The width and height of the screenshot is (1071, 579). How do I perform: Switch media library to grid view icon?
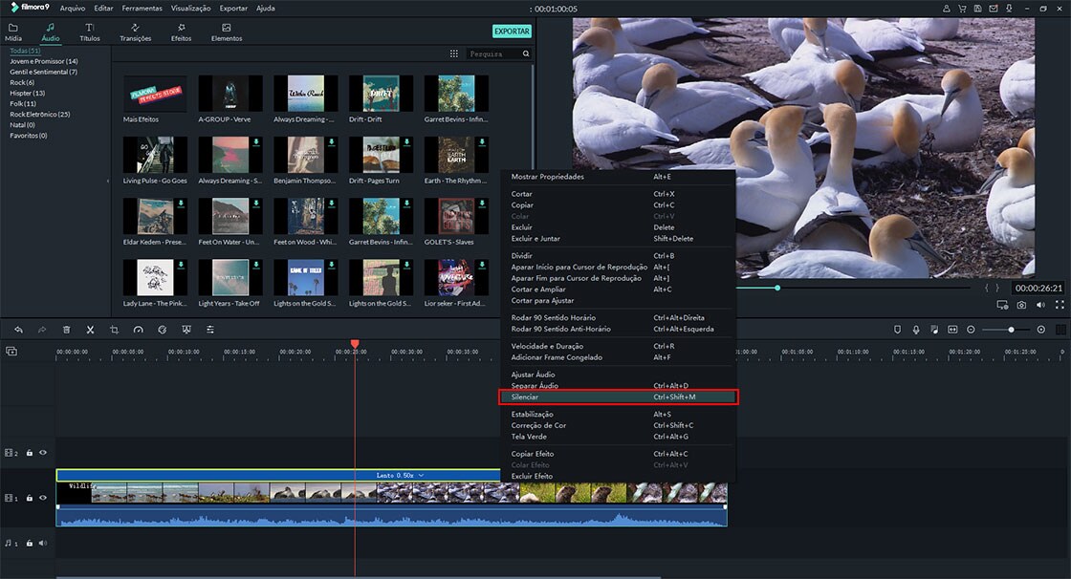(453, 54)
